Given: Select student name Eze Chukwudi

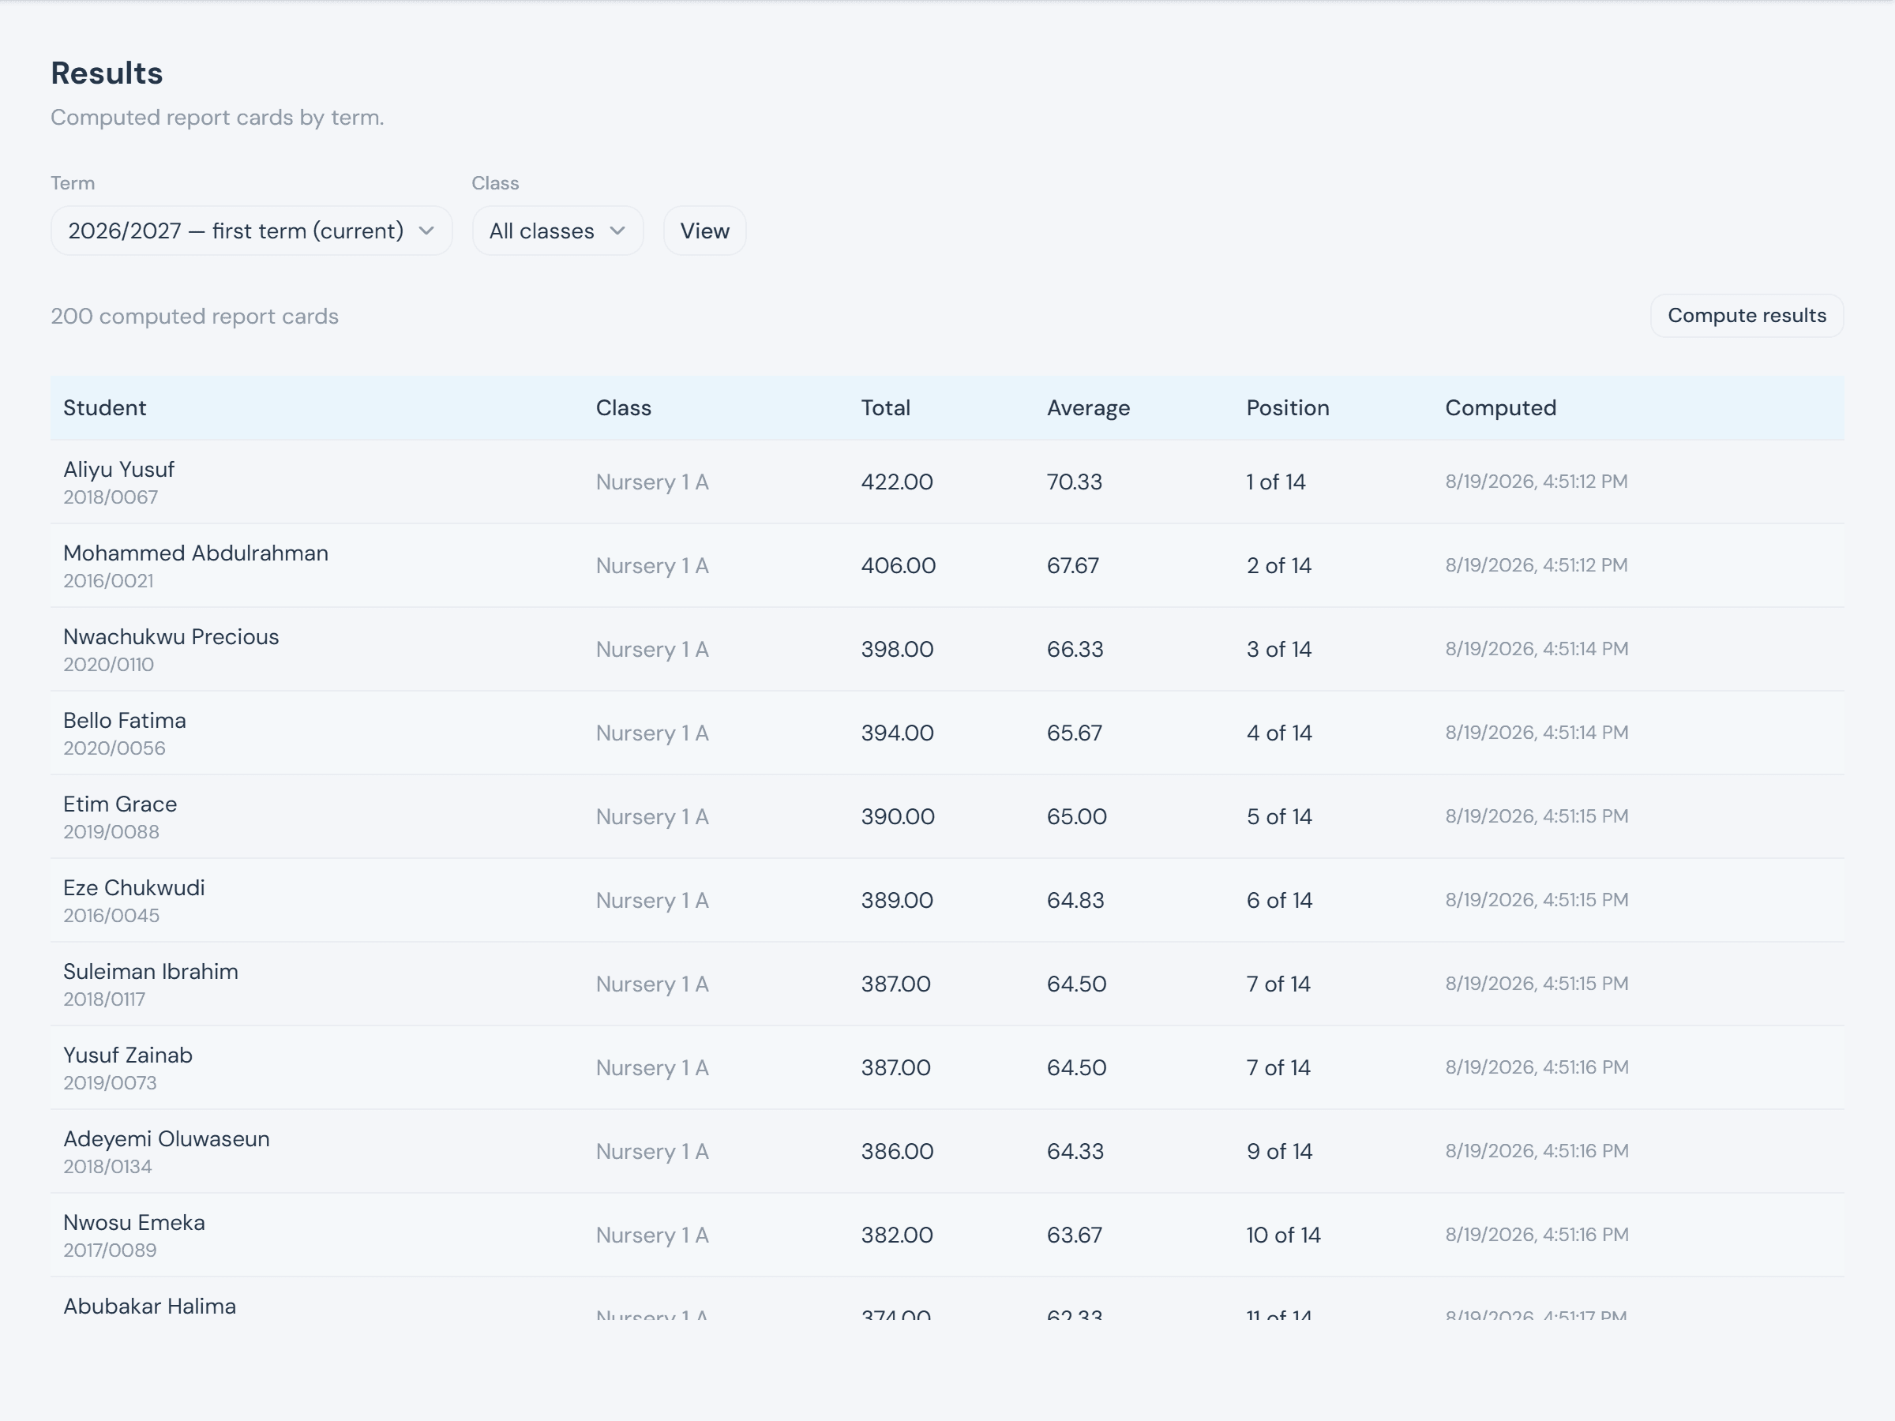Looking at the screenshot, I should click(134, 887).
